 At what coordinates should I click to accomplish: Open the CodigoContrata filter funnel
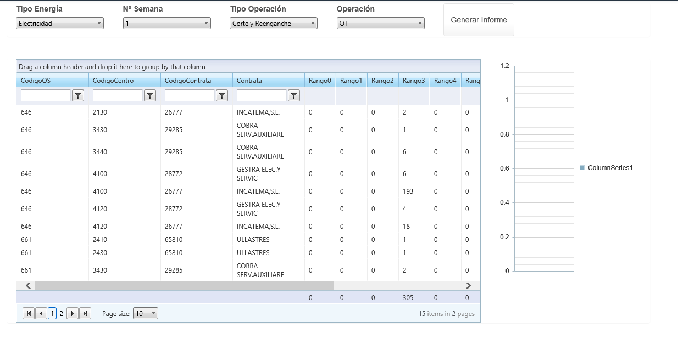(222, 96)
